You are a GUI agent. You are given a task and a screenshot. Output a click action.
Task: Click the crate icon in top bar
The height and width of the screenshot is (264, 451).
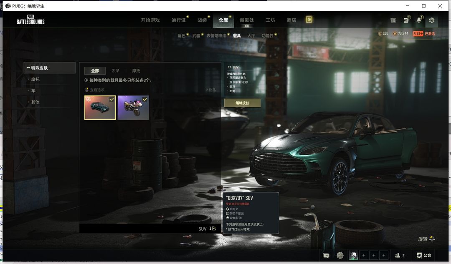(x=393, y=20)
